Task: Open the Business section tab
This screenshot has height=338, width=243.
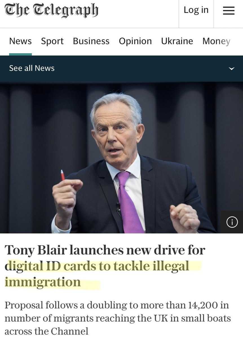Action: 91,41
